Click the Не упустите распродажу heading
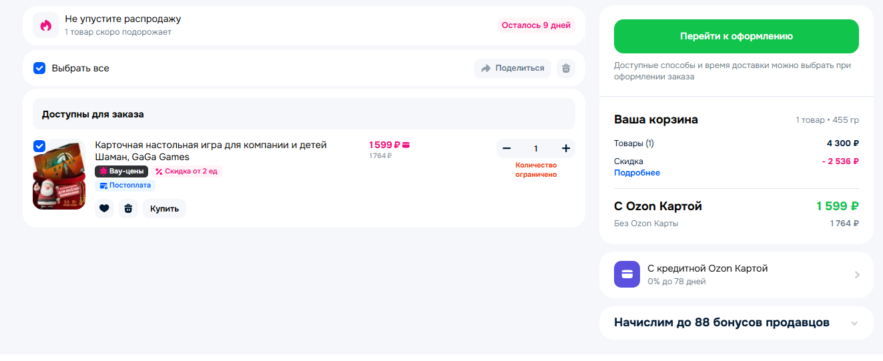The width and height of the screenshot is (883, 361). point(123,19)
